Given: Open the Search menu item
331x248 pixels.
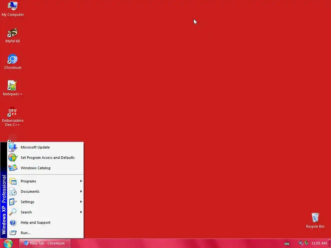Looking at the screenshot, I should tap(45, 212).
